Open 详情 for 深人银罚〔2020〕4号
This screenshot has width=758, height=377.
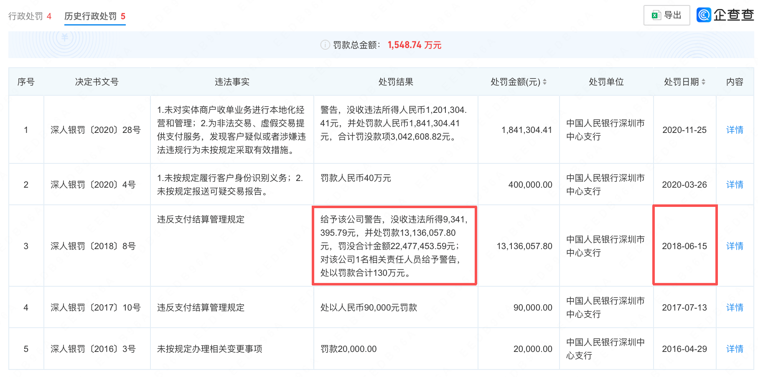735,185
